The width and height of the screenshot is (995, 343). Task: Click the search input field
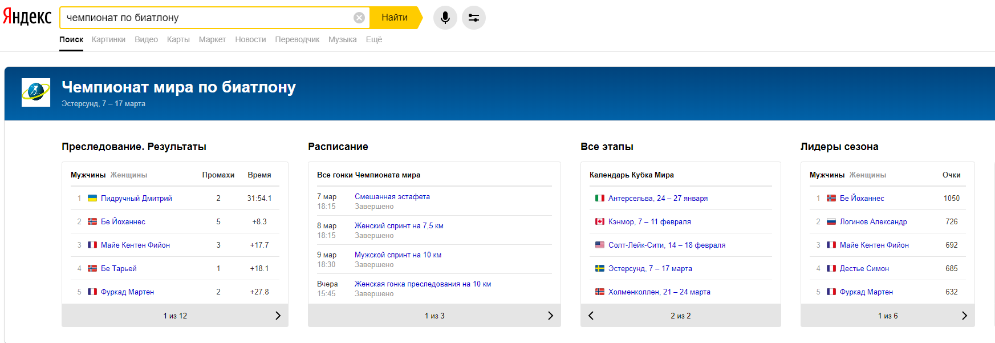pyautogui.click(x=205, y=18)
